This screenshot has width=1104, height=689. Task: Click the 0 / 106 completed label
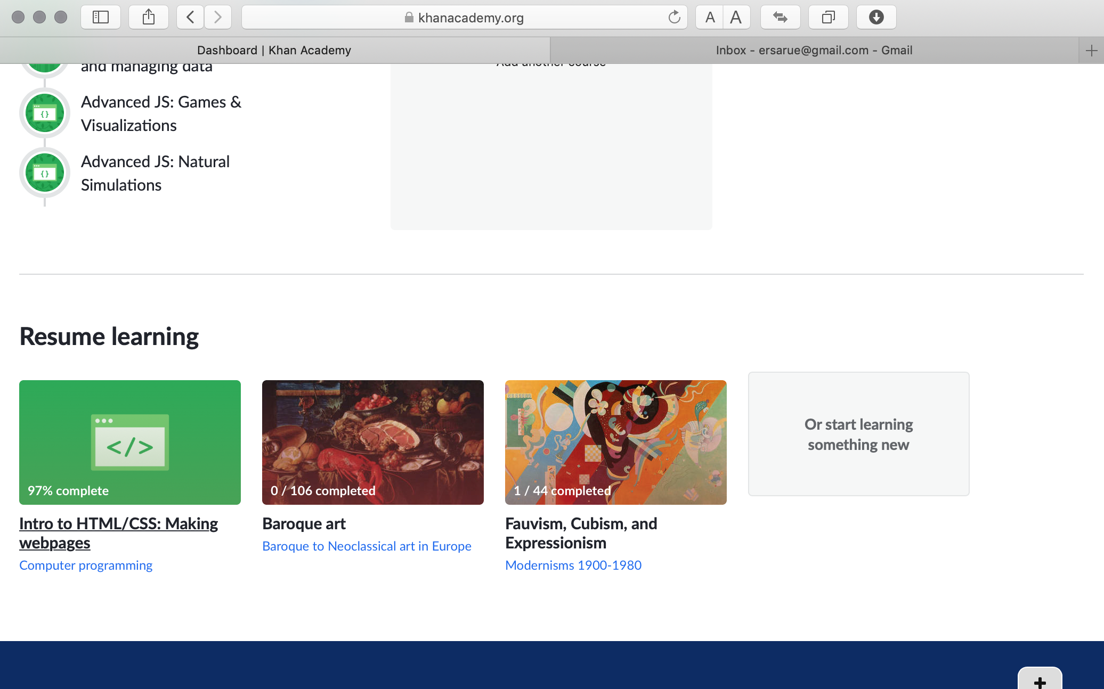point(323,491)
